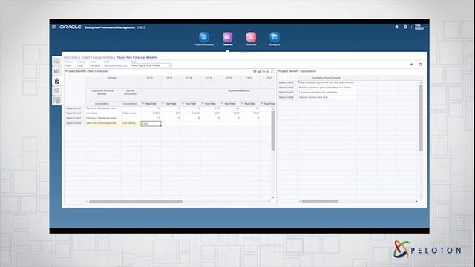Click the Non Financial grid horizontal scrollbar
Screen dimensions: 475x267
136,202
